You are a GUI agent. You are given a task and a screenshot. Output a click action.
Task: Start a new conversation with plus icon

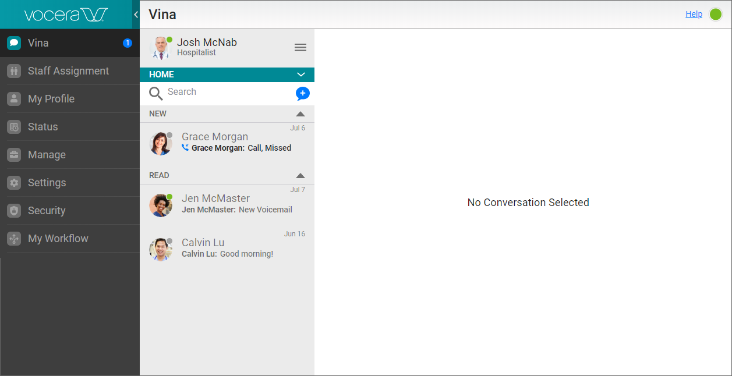point(302,93)
